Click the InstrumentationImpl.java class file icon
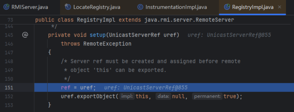 pyautogui.click(x=140, y=7)
